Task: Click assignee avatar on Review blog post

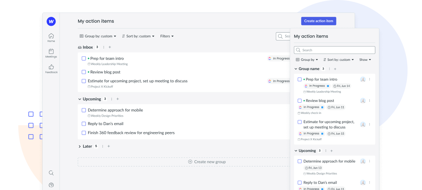Action: click(x=363, y=101)
